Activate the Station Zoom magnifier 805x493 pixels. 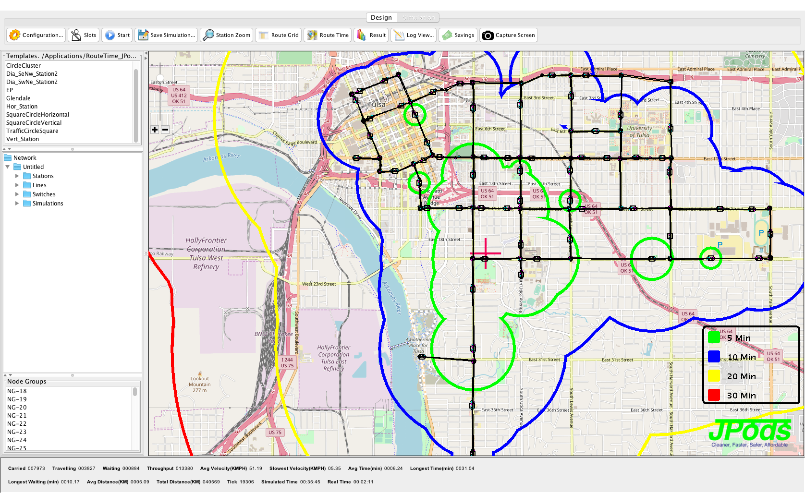click(208, 35)
